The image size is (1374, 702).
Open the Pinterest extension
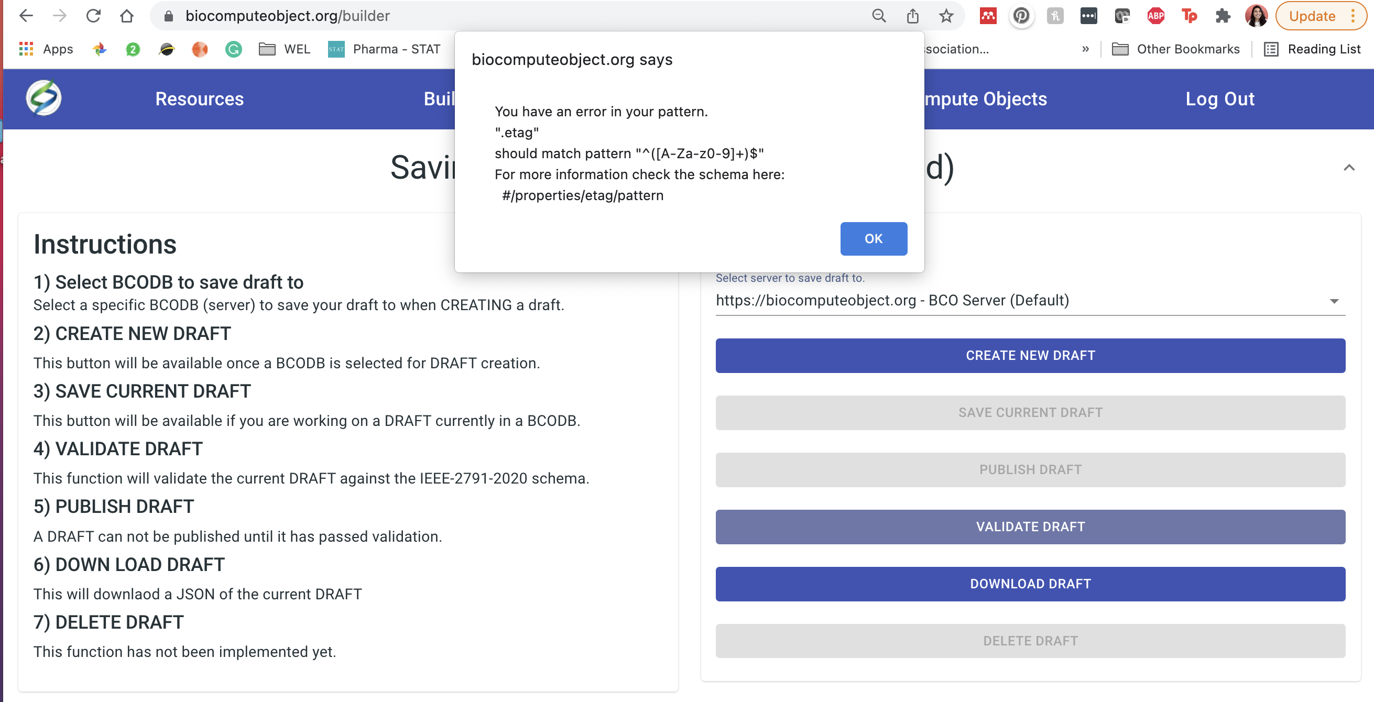point(1021,16)
